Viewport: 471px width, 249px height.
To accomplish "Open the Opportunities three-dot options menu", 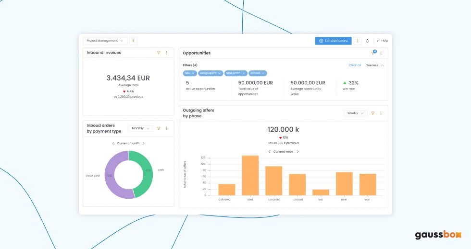I will pyautogui.click(x=381, y=53).
